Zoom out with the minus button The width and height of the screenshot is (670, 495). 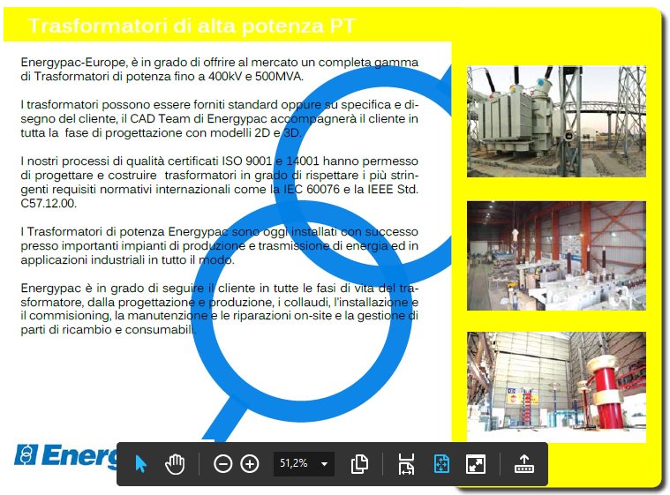223,464
